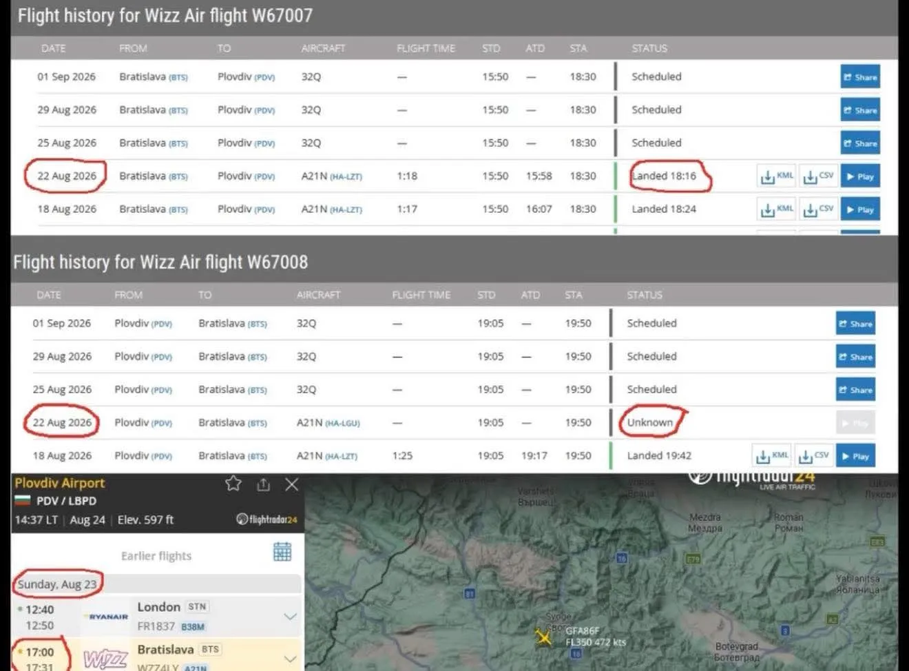Screen dimensions: 909x671
Task: Download CSV for 22 Aug W67007 flight
Action: tap(818, 176)
